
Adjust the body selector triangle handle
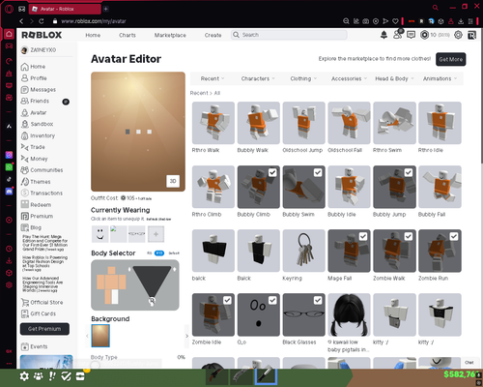tap(152, 301)
